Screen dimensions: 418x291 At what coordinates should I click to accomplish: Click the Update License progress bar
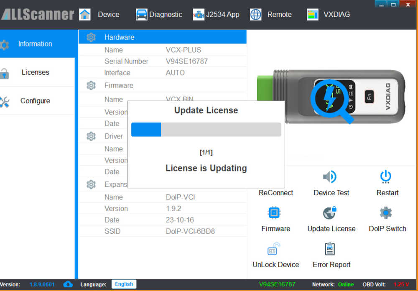point(206,130)
